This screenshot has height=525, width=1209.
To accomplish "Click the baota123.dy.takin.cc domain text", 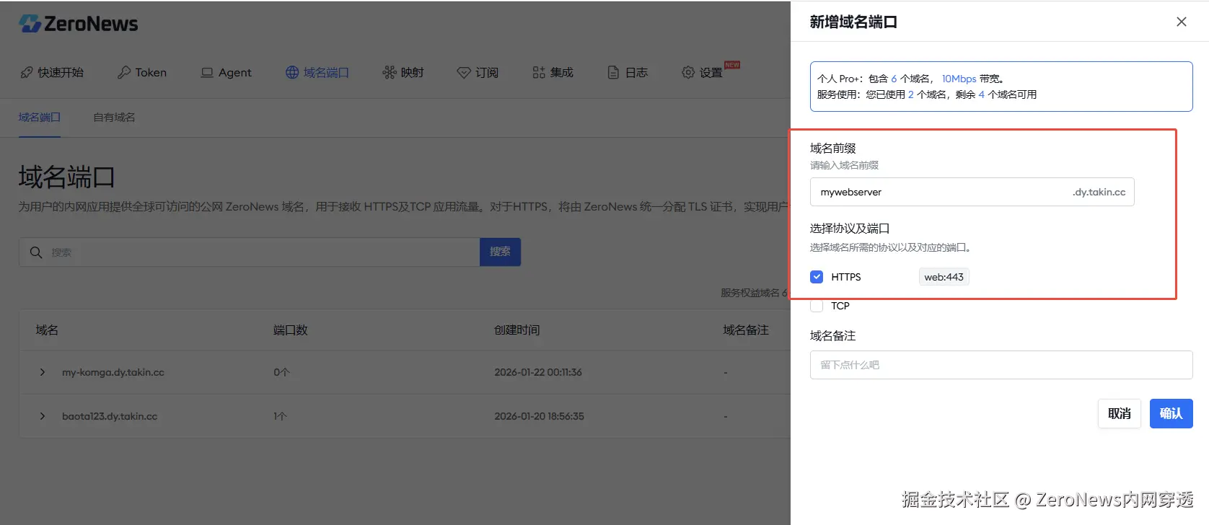I will coord(110,416).
